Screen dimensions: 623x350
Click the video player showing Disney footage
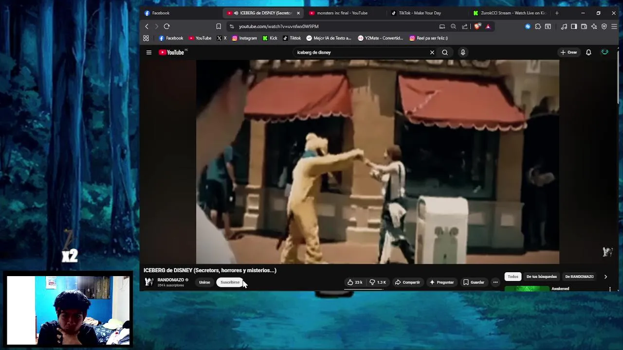coord(378,162)
